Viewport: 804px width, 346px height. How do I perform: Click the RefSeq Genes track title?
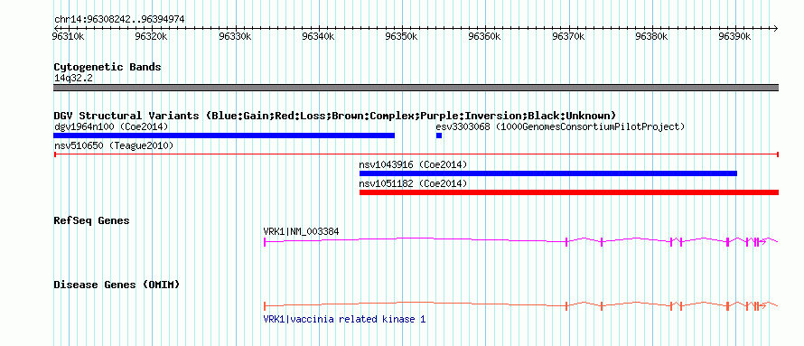pyautogui.click(x=92, y=221)
